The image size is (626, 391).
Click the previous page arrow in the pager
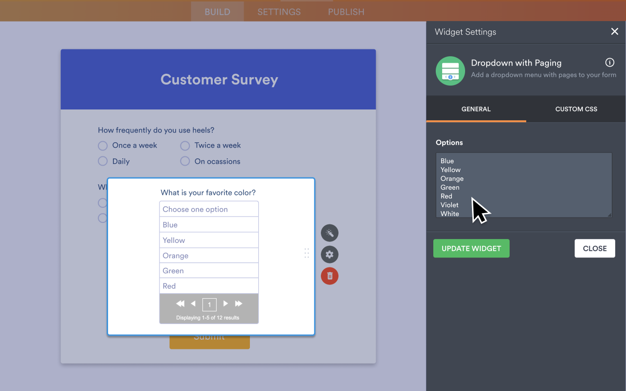coord(193,304)
